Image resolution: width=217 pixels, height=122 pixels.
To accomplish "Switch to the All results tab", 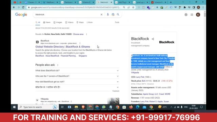I will pyautogui.click(x=38, y=22).
